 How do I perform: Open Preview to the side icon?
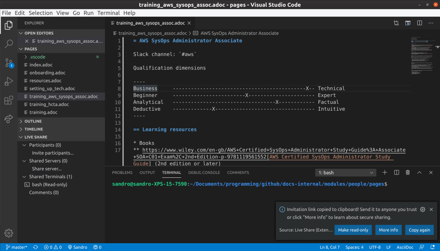[x=408, y=23]
